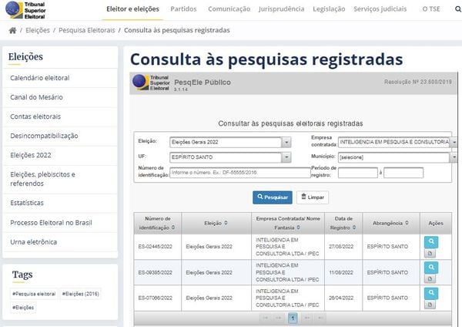Click Pesquisa Eleitorais breadcrumb link
The image size is (462, 327).
click(86, 30)
